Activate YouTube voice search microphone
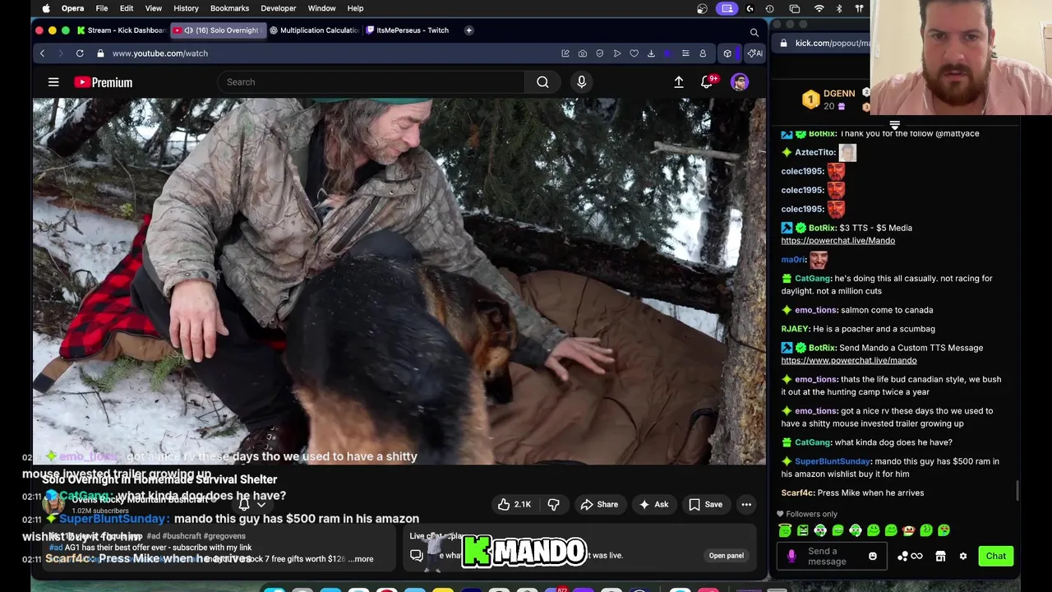This screenshot has height=592, width=1052. (x=581, y=82)
